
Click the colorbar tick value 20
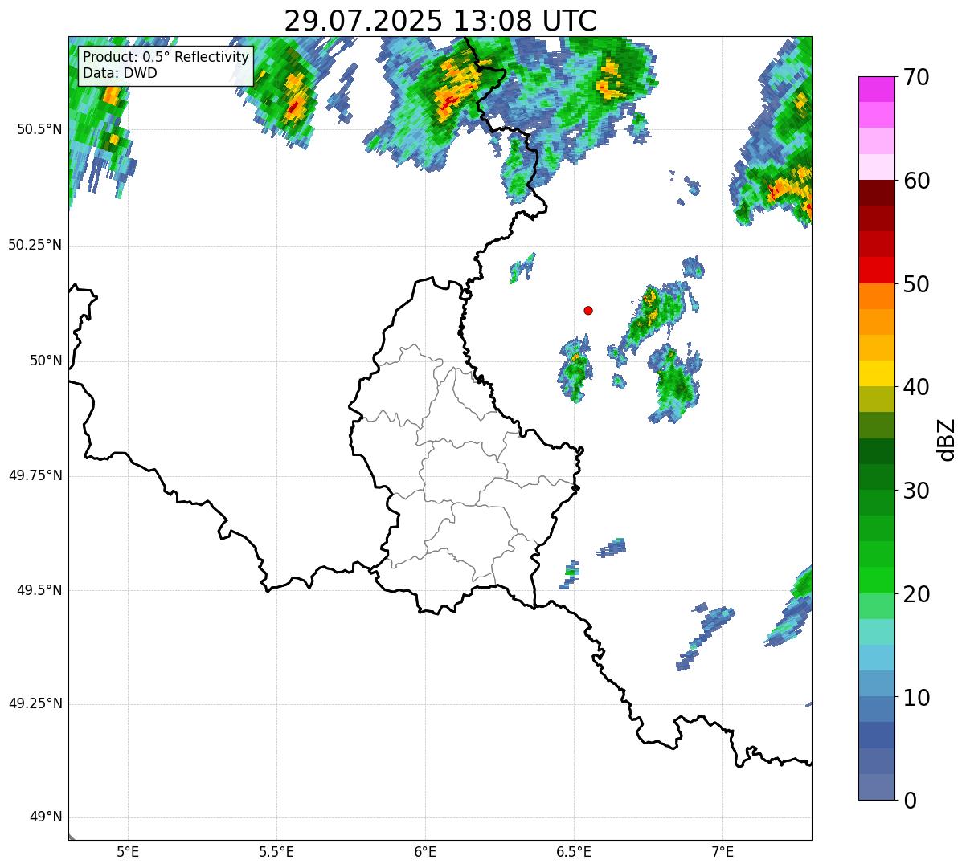[x=915, y=594]
